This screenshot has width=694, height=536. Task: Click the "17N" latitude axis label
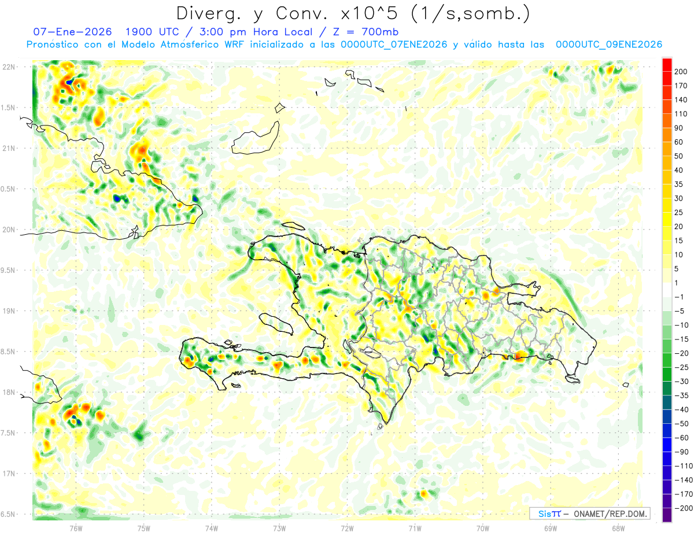10,474
